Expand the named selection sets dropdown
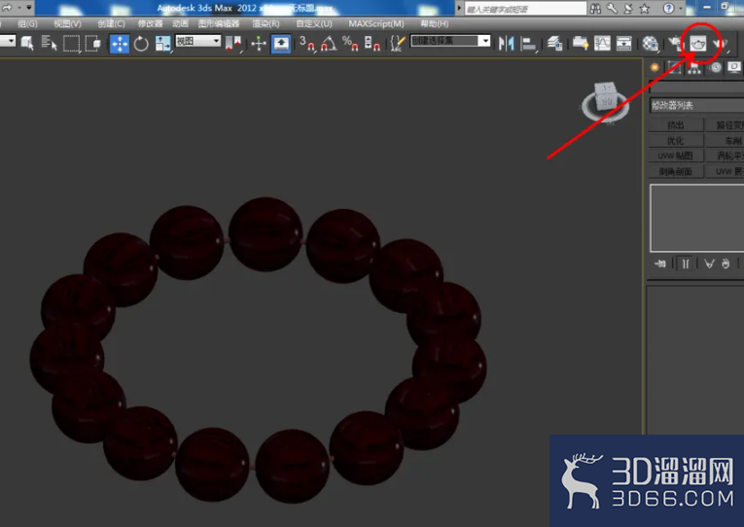The width and height of the screenshot is (744, 527). point(484,41)
